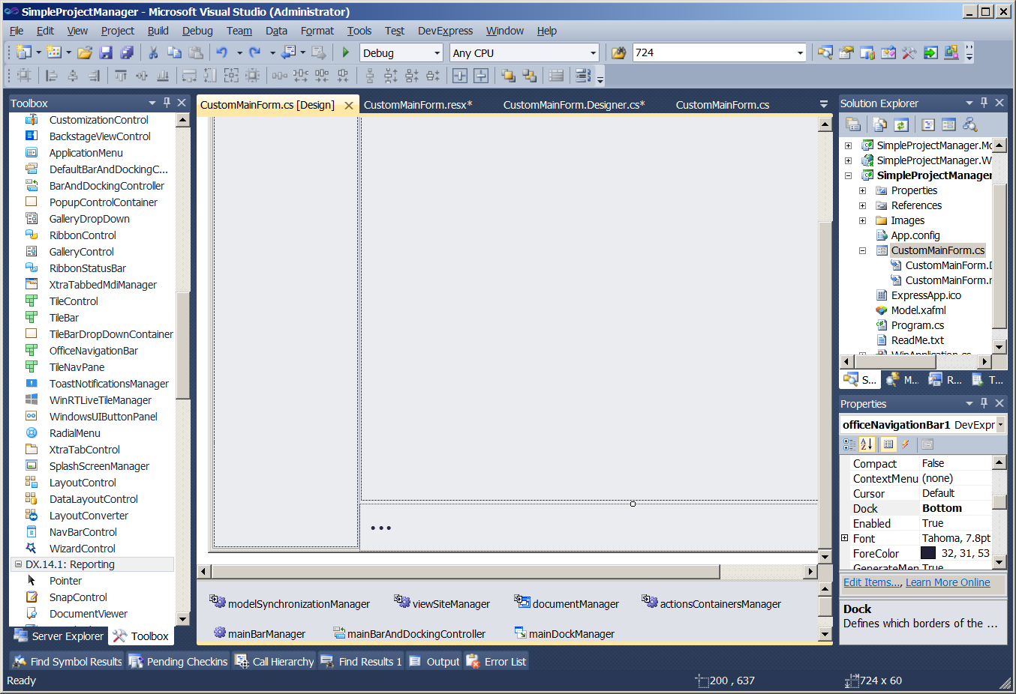1016x694 pixels.
Task: Click the Learn More Online link
Action: click(948, 582)
